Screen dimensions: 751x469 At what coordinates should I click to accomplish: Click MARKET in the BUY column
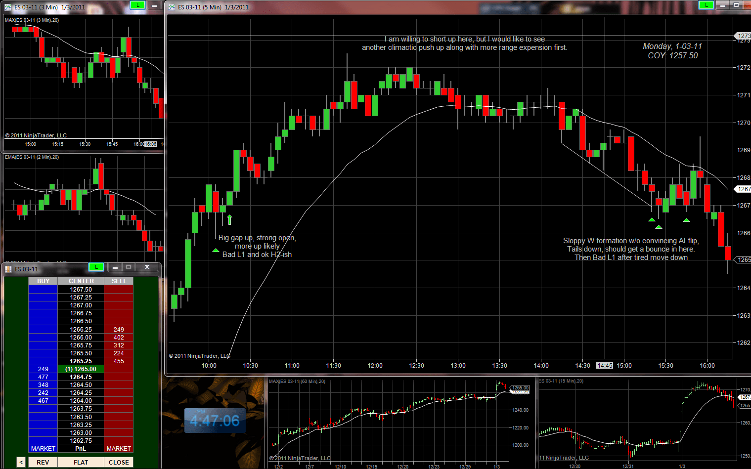pyautogui.click(x=43, y=448)
